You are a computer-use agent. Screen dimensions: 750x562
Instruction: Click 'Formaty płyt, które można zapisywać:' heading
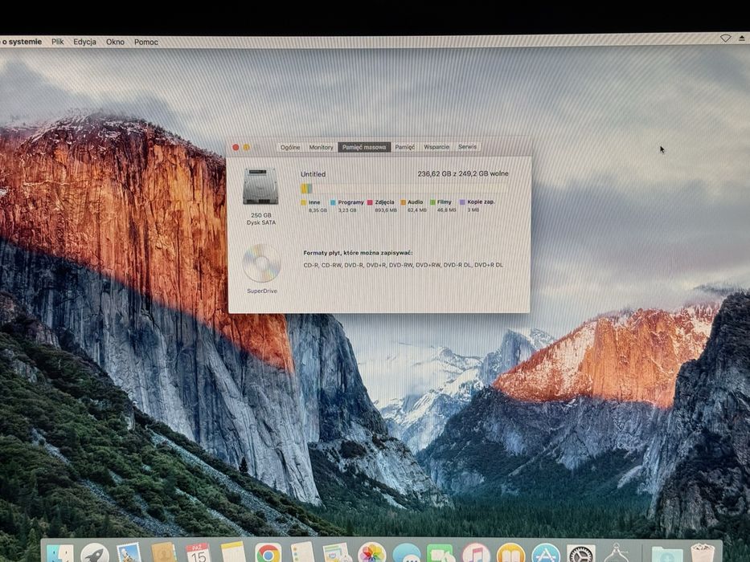[358, 253]
